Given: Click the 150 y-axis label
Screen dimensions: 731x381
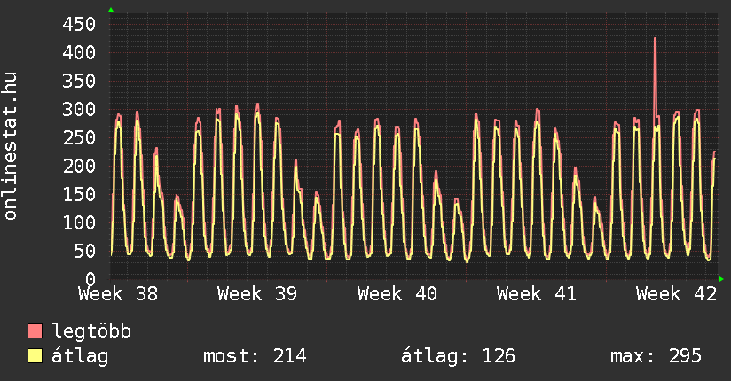Looking at the screenshot, I should coord(78,194).
